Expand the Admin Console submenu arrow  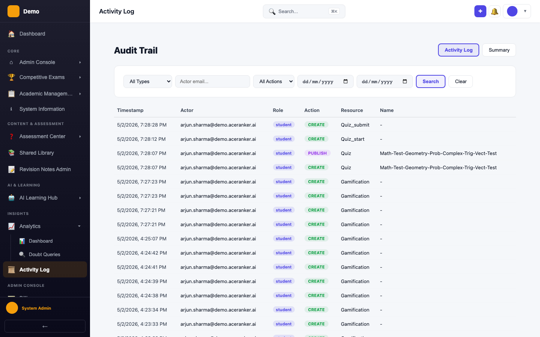click(80, 62)
